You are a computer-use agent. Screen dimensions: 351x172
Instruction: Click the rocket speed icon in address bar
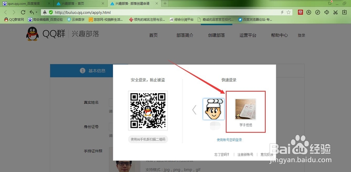[x=45, y=13]
